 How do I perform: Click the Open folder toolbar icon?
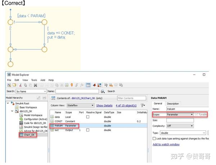(x=14, y=85)
